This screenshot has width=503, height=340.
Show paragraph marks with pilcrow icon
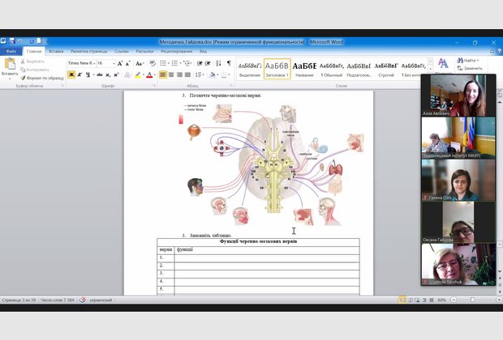[x=229, y=62]
